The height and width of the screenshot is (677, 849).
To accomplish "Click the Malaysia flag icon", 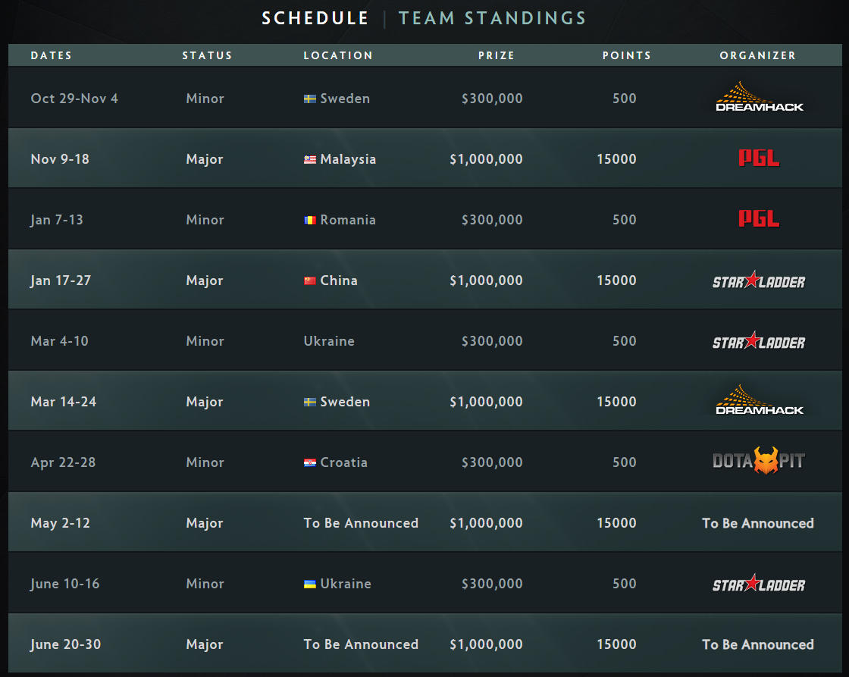I will click(310, 159).
